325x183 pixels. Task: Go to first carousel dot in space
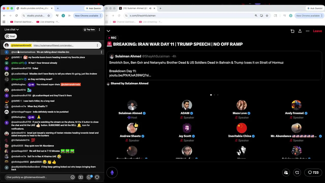(211, 95)
